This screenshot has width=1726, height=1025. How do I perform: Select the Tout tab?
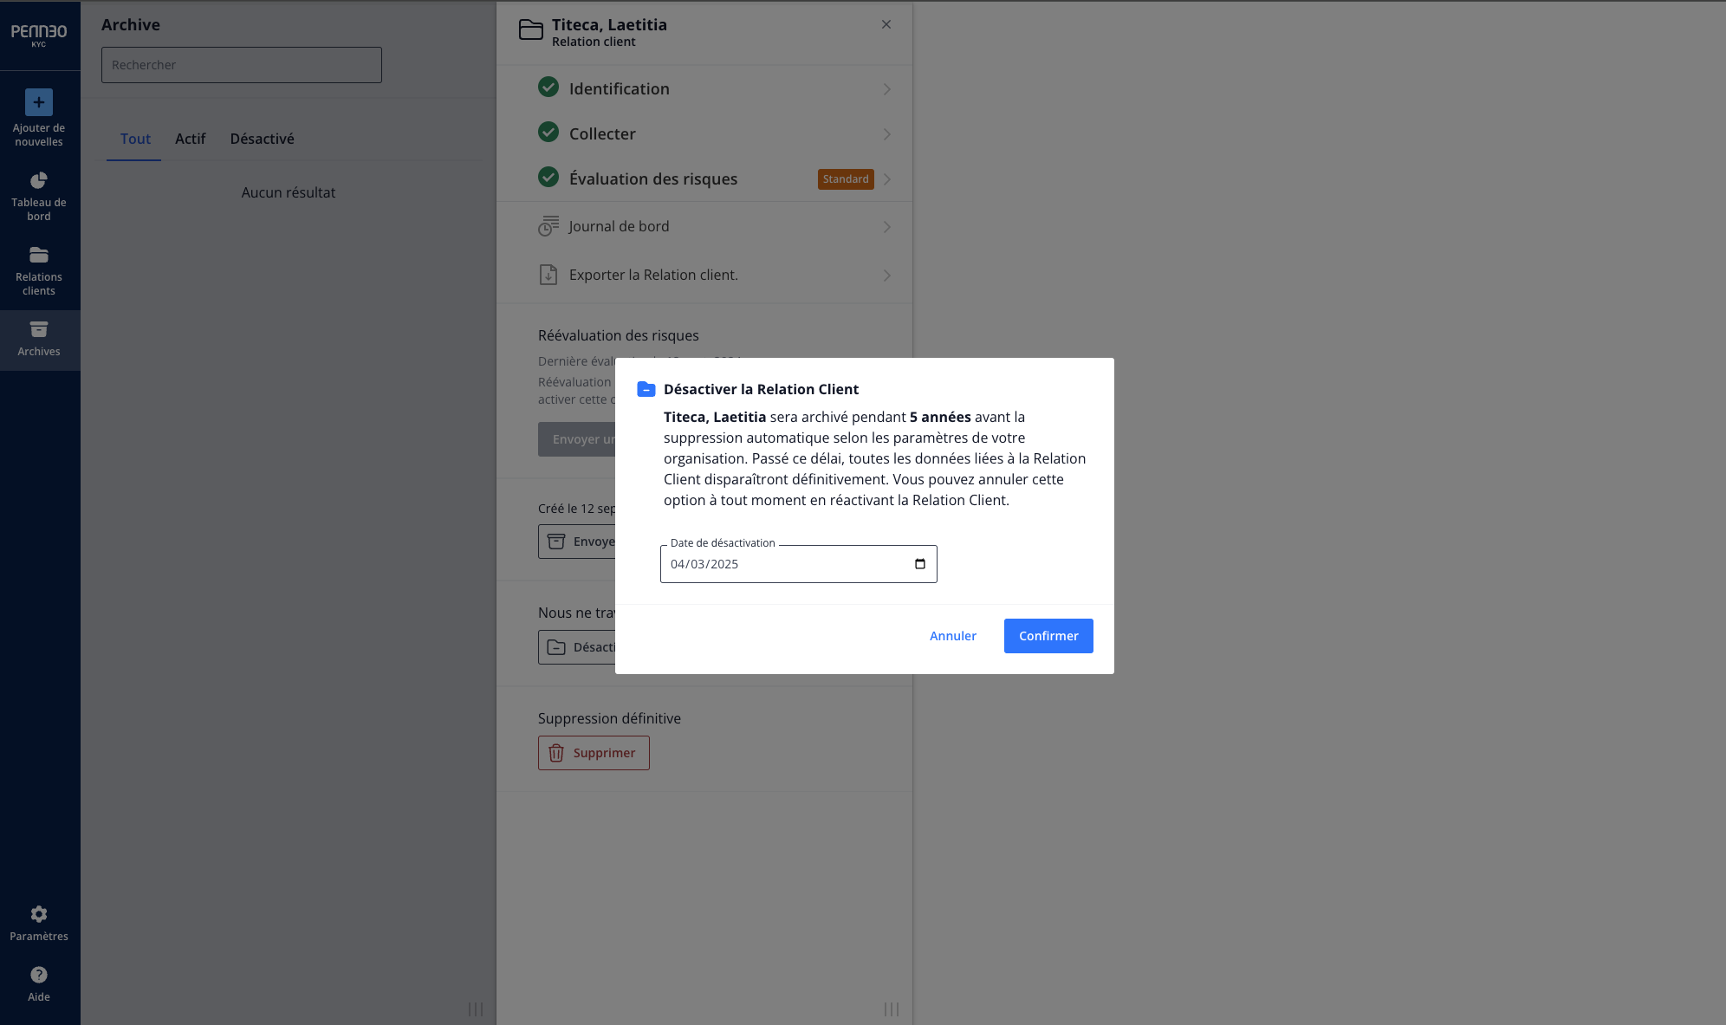coord(135,139)
